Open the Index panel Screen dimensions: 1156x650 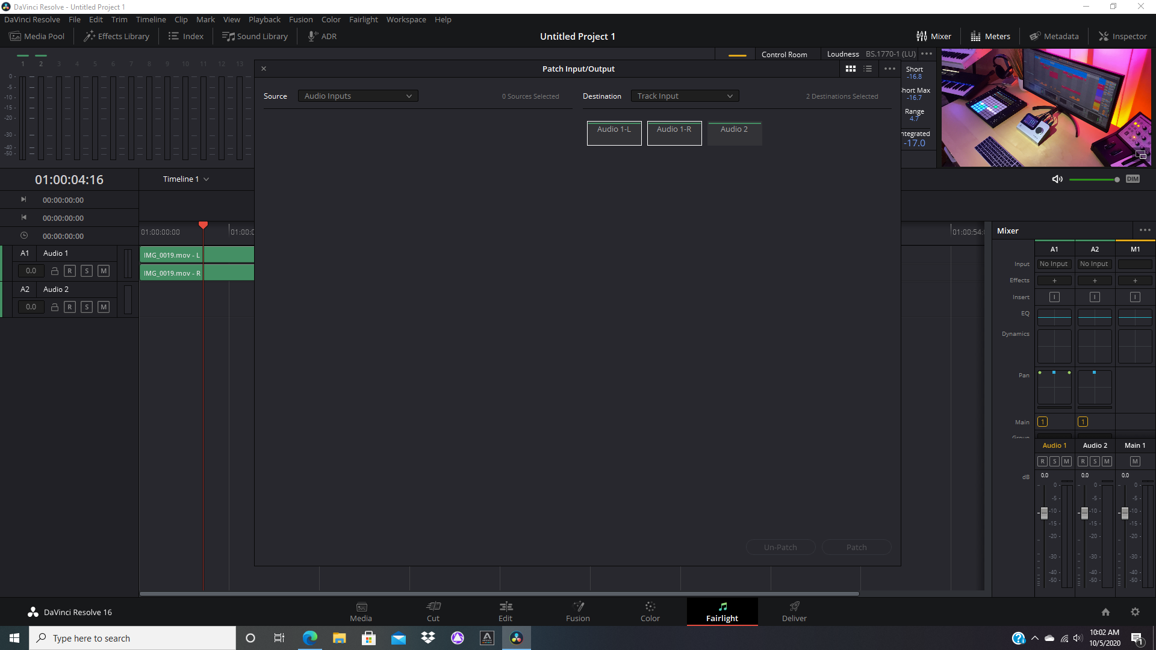(x=185, y=36)
